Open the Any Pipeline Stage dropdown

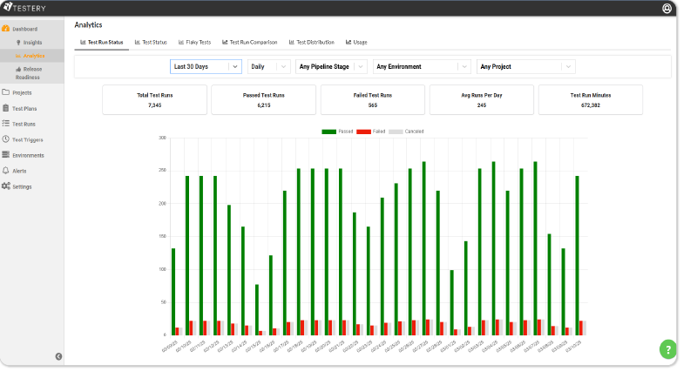tap(330, 66)
